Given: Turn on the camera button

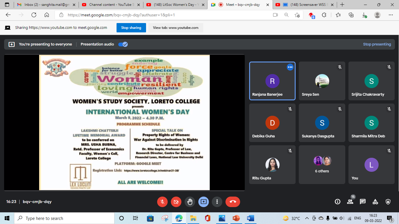Looking at the screenshot, I should coord(176,202).
